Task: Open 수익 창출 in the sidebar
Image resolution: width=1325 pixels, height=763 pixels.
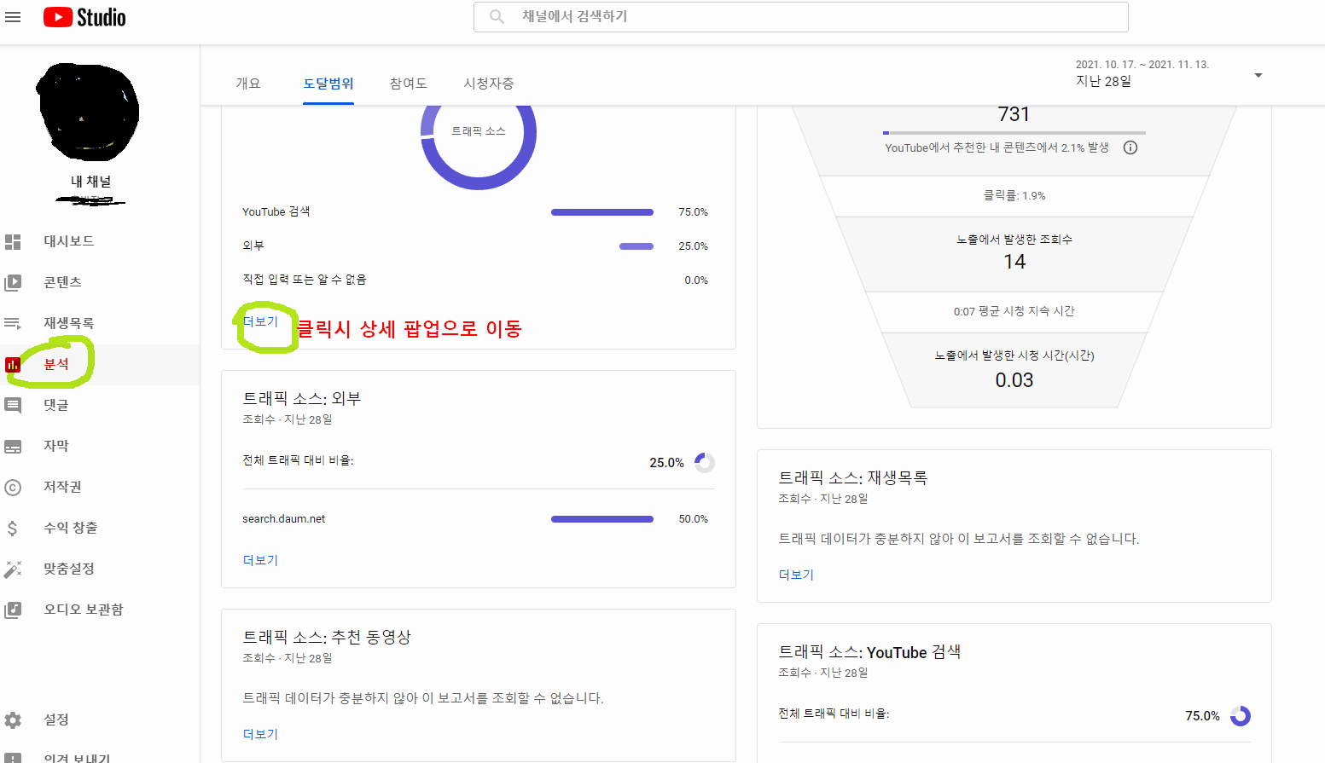Action: [x=71, y=528]
